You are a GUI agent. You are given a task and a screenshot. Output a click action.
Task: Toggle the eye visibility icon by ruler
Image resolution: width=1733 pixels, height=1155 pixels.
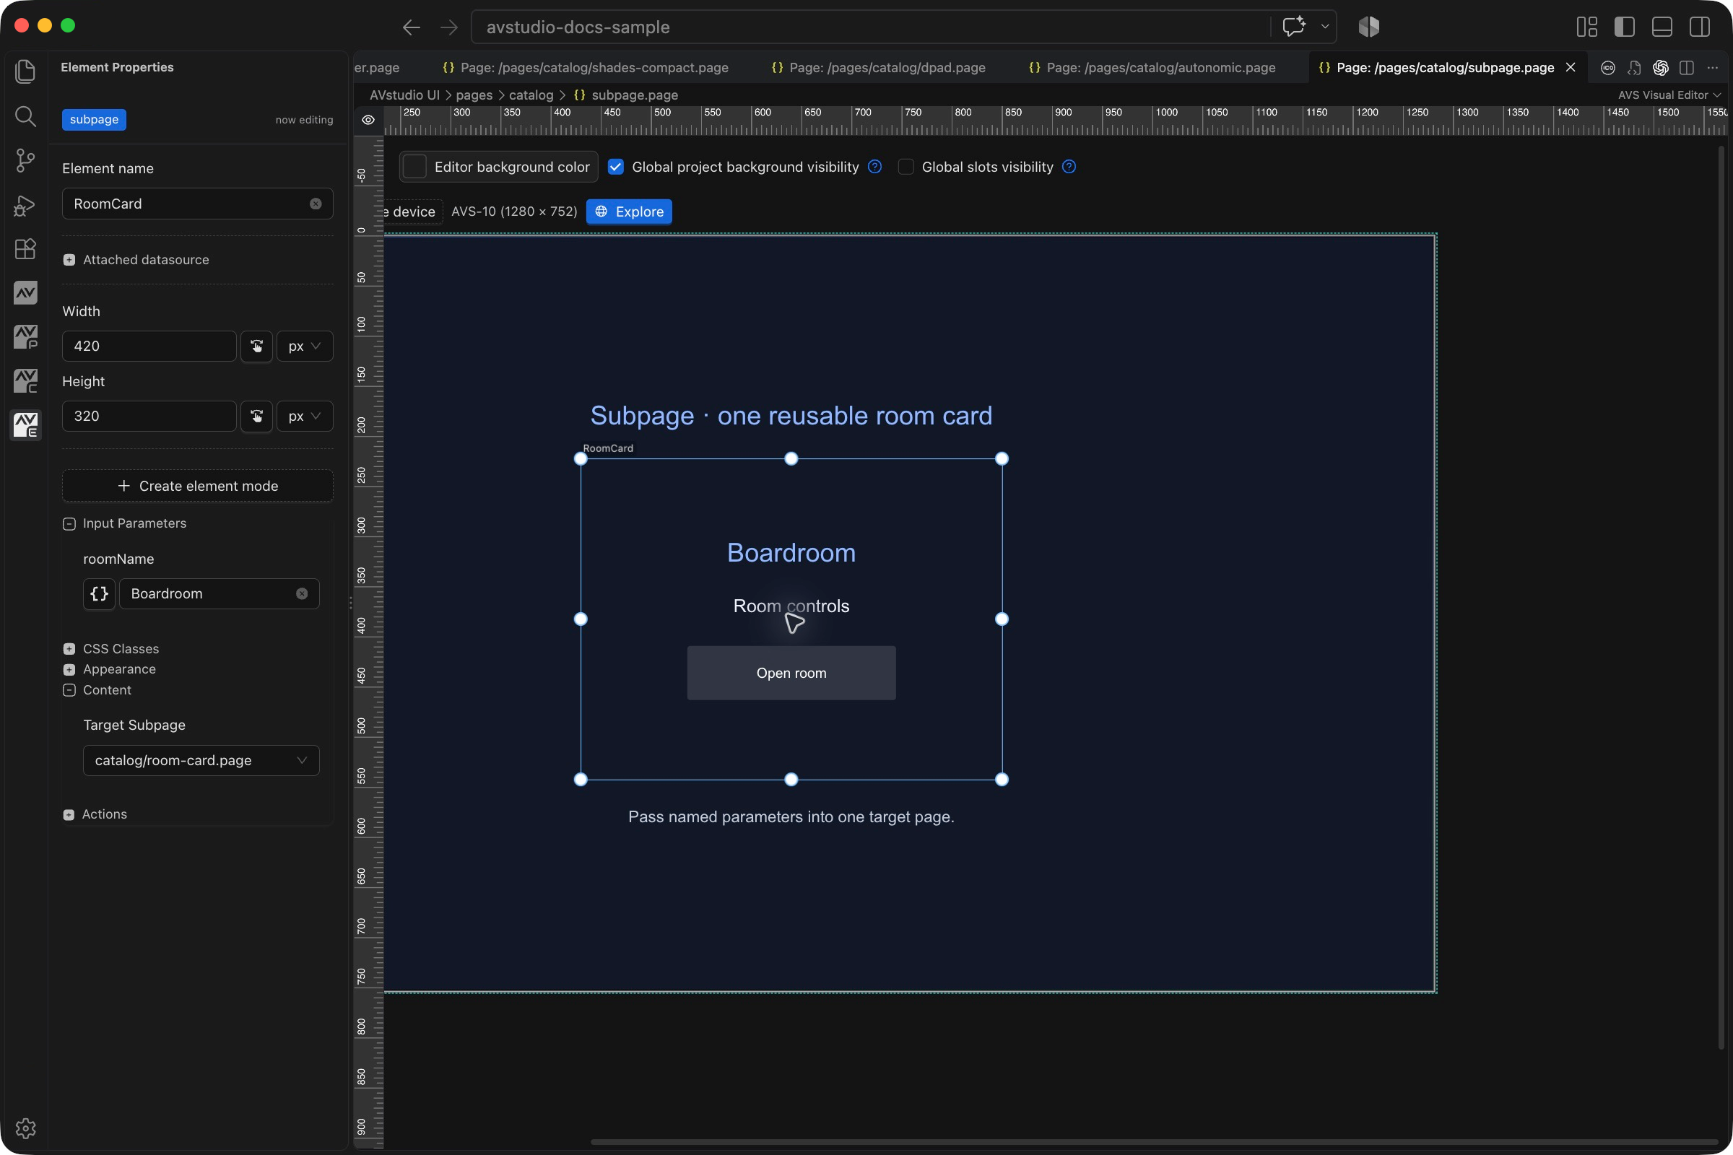[x=368, y=120]
